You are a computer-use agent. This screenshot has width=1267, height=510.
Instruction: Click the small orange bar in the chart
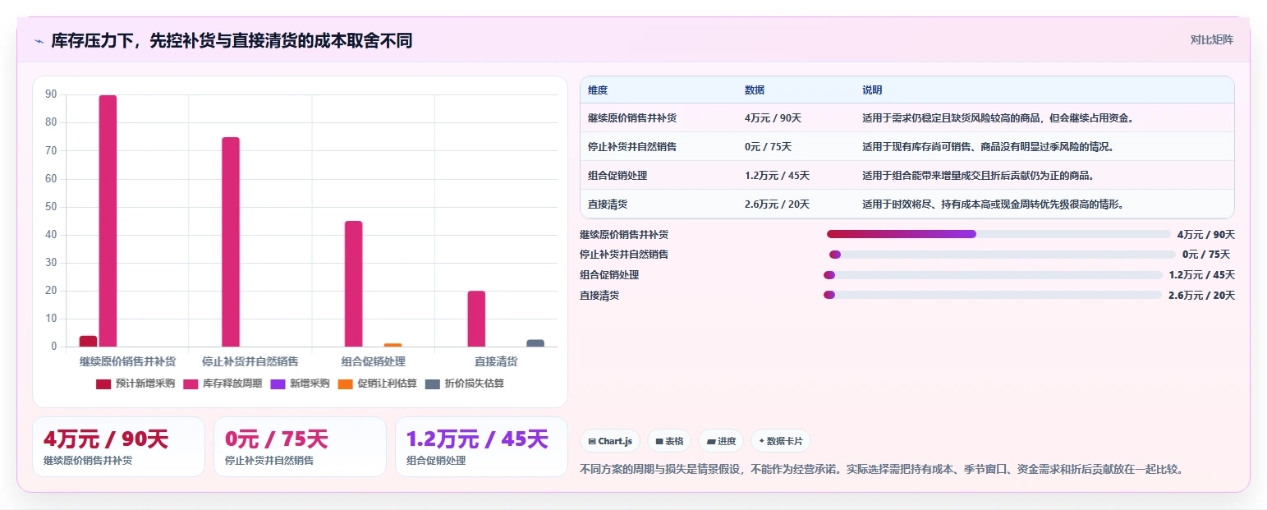pyautogui.click(x=393, y=345)
